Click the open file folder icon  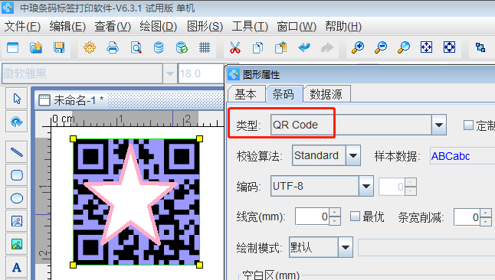pyautogui.click(x=36, y=48)
